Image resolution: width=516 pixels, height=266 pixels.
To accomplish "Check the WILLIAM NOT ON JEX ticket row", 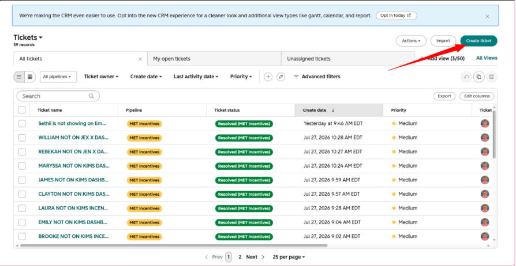I will (22, 138).
